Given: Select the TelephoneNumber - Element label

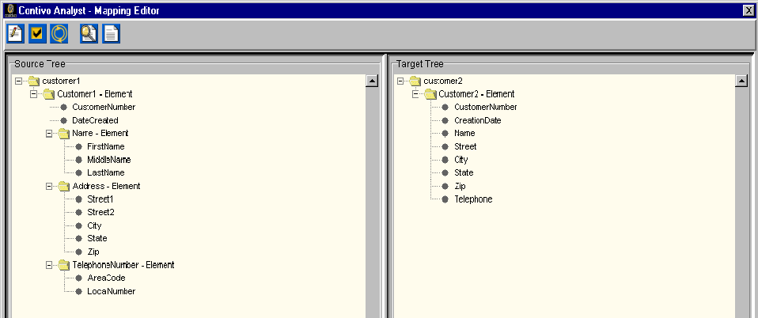Looking at the screenshot, I should [123, 265].
